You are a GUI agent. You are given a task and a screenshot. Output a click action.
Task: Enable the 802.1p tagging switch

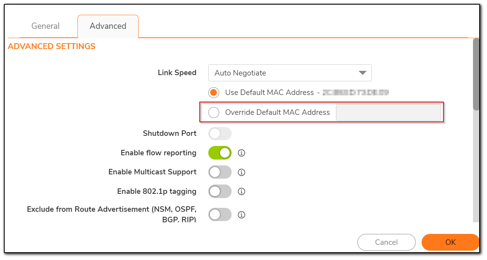[220, 191]
